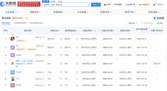Viewport: 167px width, 91px height.
Task: Click beneficial share target icon in row 5
Action: point(77,72)
